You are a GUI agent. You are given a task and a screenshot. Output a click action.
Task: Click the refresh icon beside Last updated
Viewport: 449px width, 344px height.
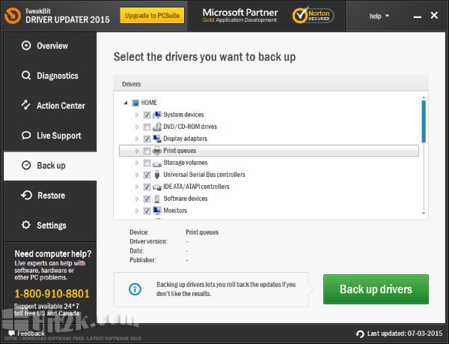coord(360,334)
